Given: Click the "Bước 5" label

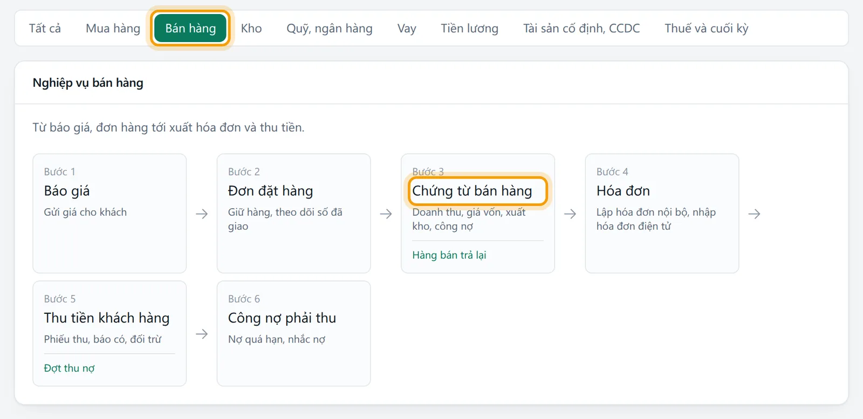Looking at the screenshot, I should [60, 299].
